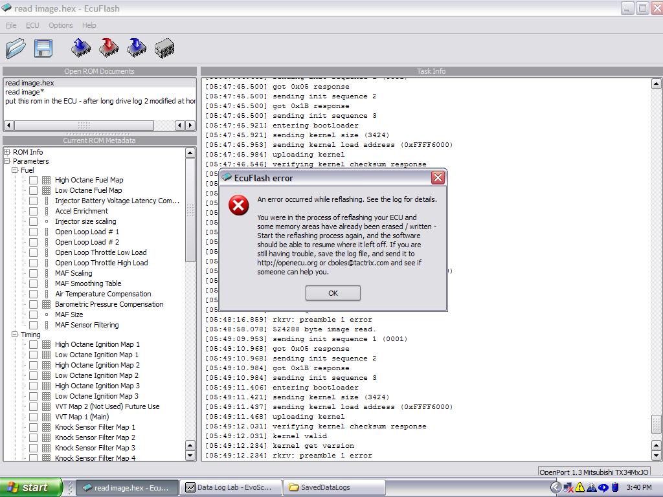The width and height of the screenshot is (663, 497).
Task: Click OpenPort 1.3 Mitsubishi status bar entry
Action: [x=594, y=472]
